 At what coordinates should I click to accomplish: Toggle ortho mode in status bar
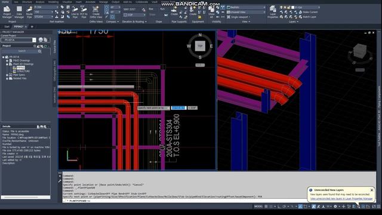[x=279, y=207]
